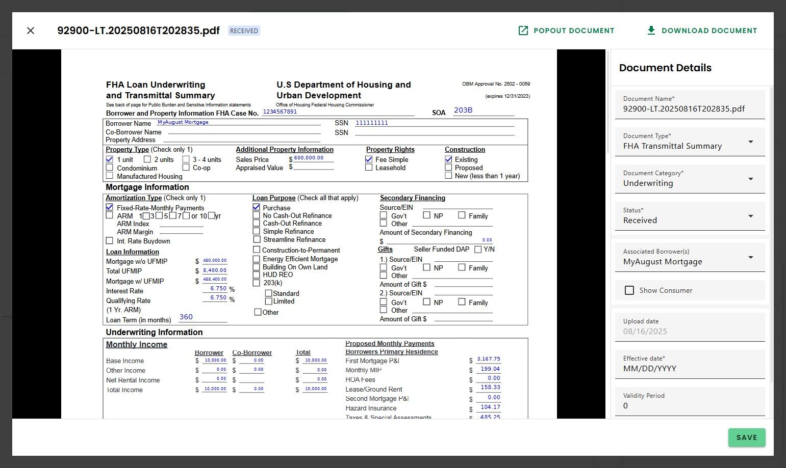The image size is (786, 468).
Task: Click the Effective date input field
Action: pos(689,368)
